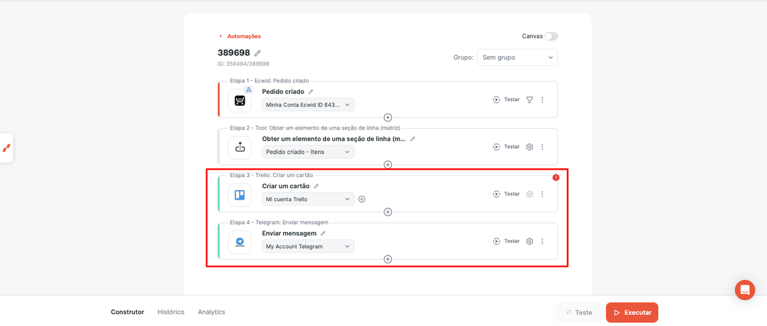Open the chat support widget
The image size is (767, 326).
[x=745, y=290]
